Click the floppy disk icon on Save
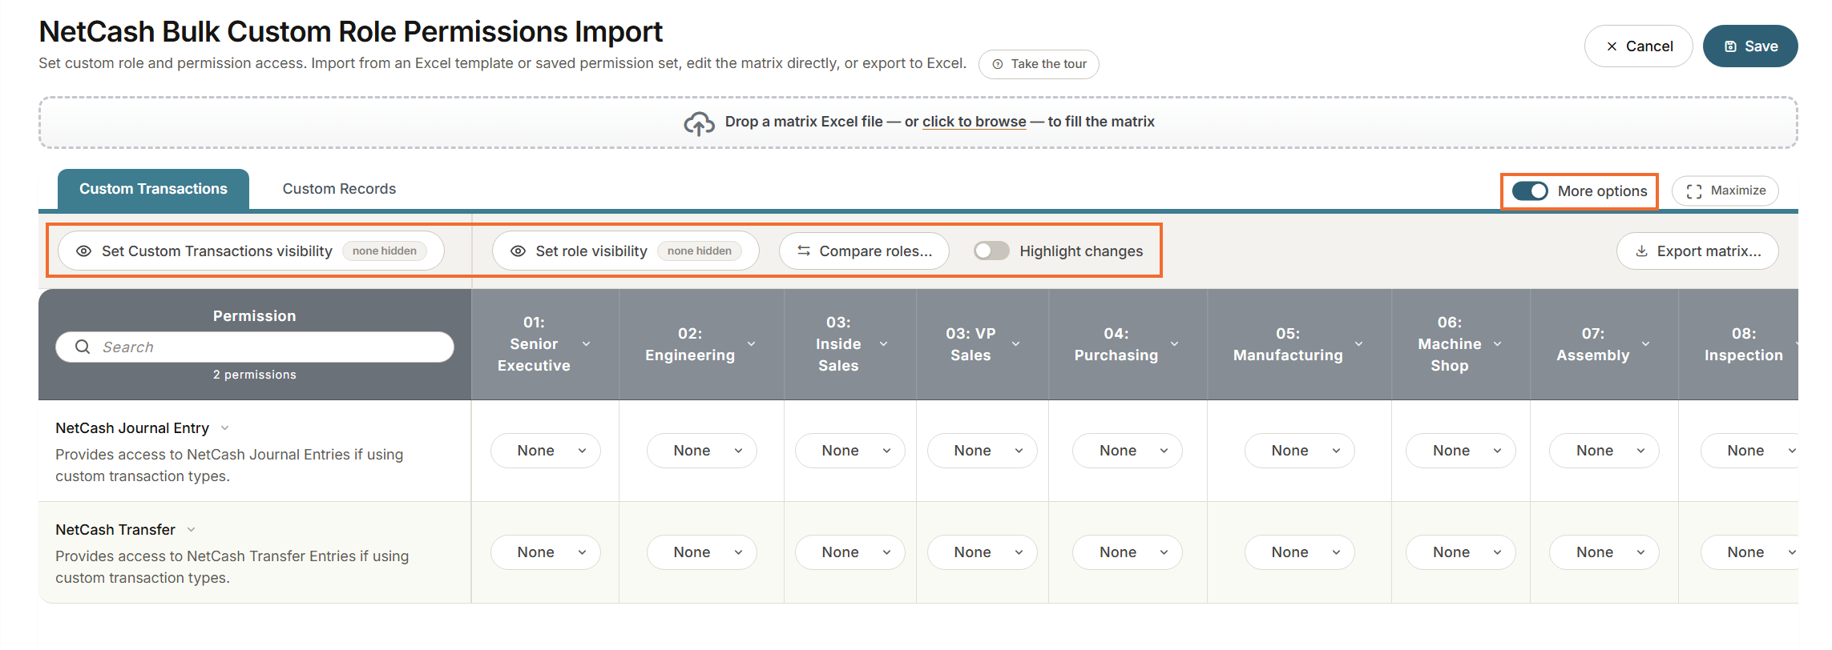The width and height of the screenshot is (1832, 650). coord(1730,46)
